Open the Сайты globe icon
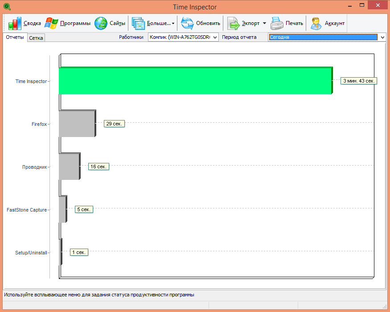 pyautogui.click(x=101, y=23)
